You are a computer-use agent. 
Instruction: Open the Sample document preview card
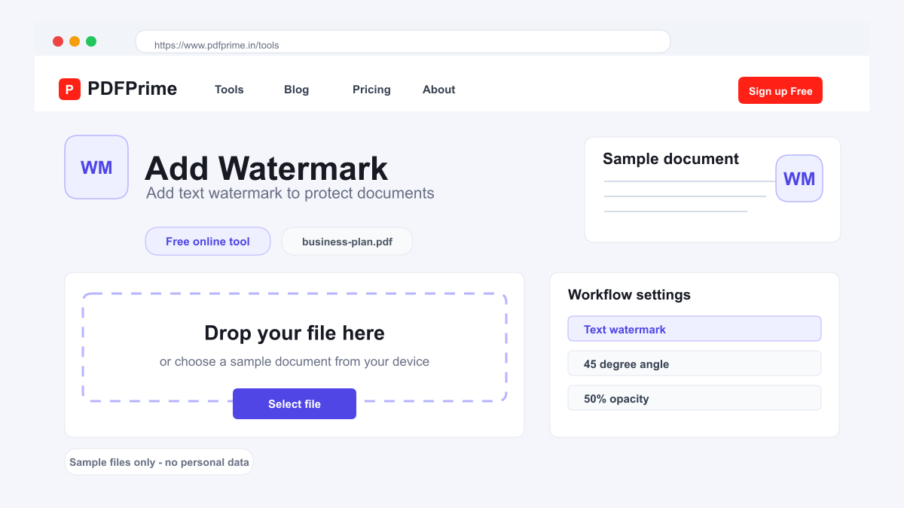tap(713, 190)
